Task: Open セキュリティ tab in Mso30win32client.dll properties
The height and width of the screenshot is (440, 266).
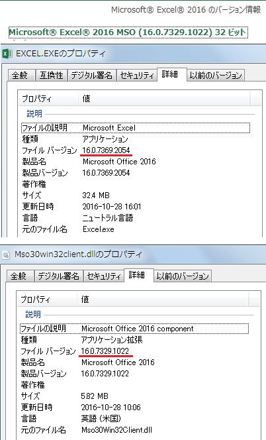Action: pyautogui.click(x=104, y=276)
